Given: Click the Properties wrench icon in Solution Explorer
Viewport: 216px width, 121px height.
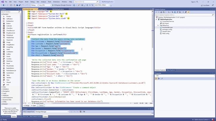Looking at the screenshot, I should pos(186,12).
